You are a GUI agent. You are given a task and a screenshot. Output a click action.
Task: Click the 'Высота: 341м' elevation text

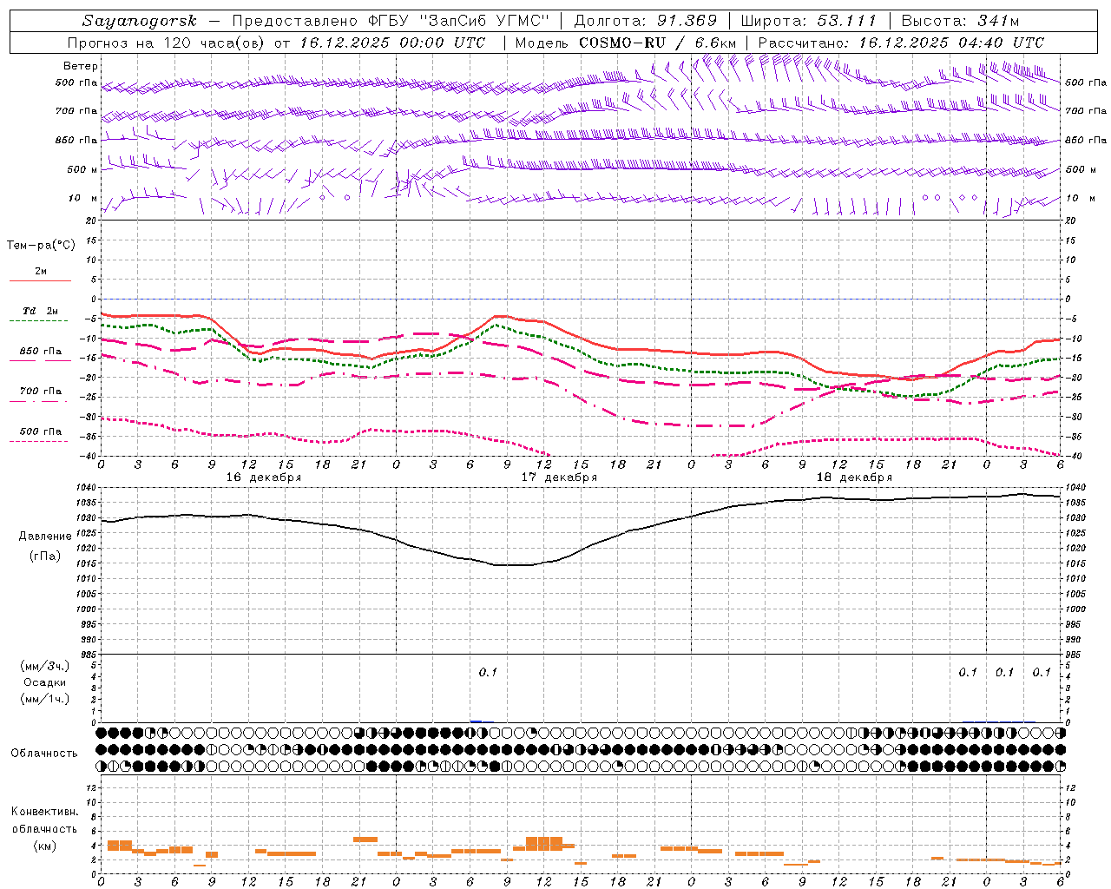pos(959,21)
